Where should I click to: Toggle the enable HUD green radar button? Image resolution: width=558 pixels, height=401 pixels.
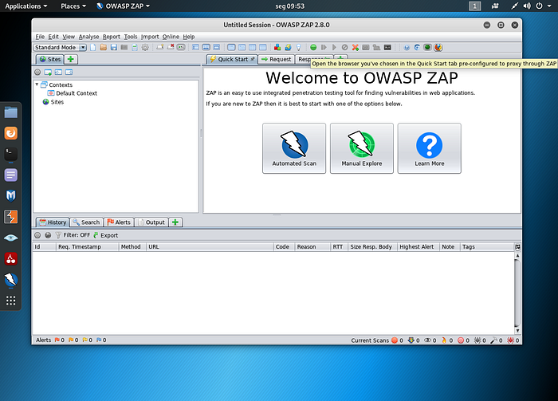coord(427,47)
